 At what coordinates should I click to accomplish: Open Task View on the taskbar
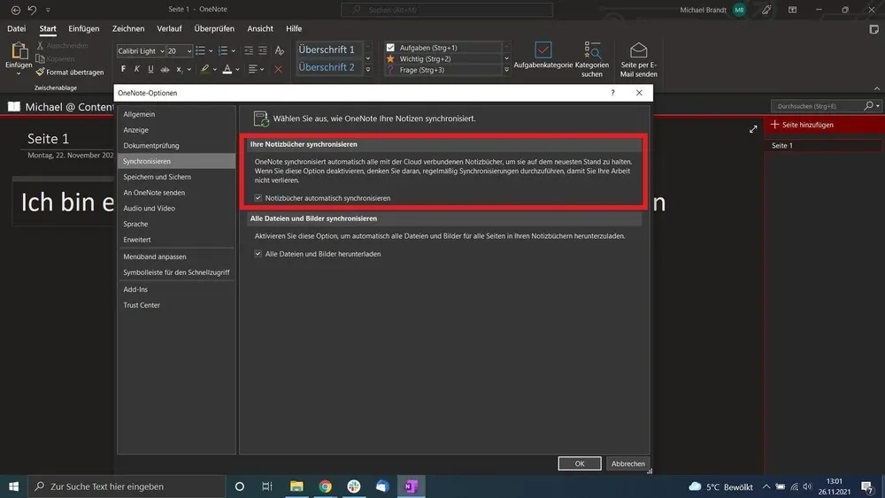267,487
